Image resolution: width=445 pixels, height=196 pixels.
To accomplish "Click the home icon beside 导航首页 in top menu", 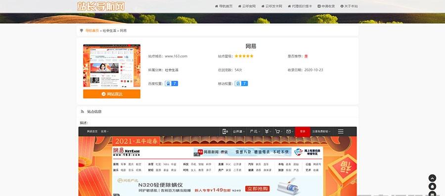I will coord(217,6).
